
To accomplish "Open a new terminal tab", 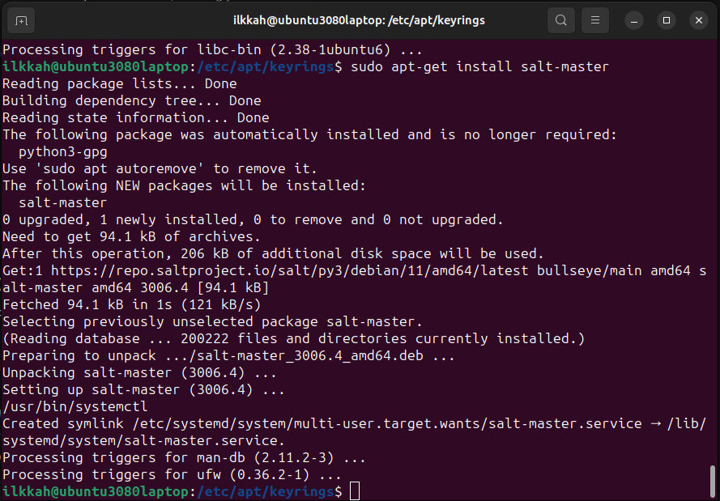I will click(x=22, y=20).
